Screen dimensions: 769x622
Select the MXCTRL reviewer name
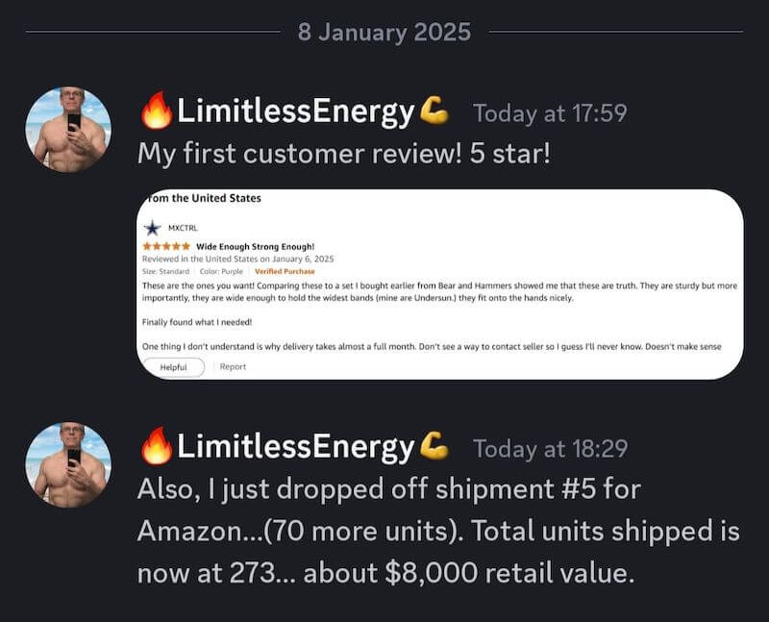coord(183,225)
